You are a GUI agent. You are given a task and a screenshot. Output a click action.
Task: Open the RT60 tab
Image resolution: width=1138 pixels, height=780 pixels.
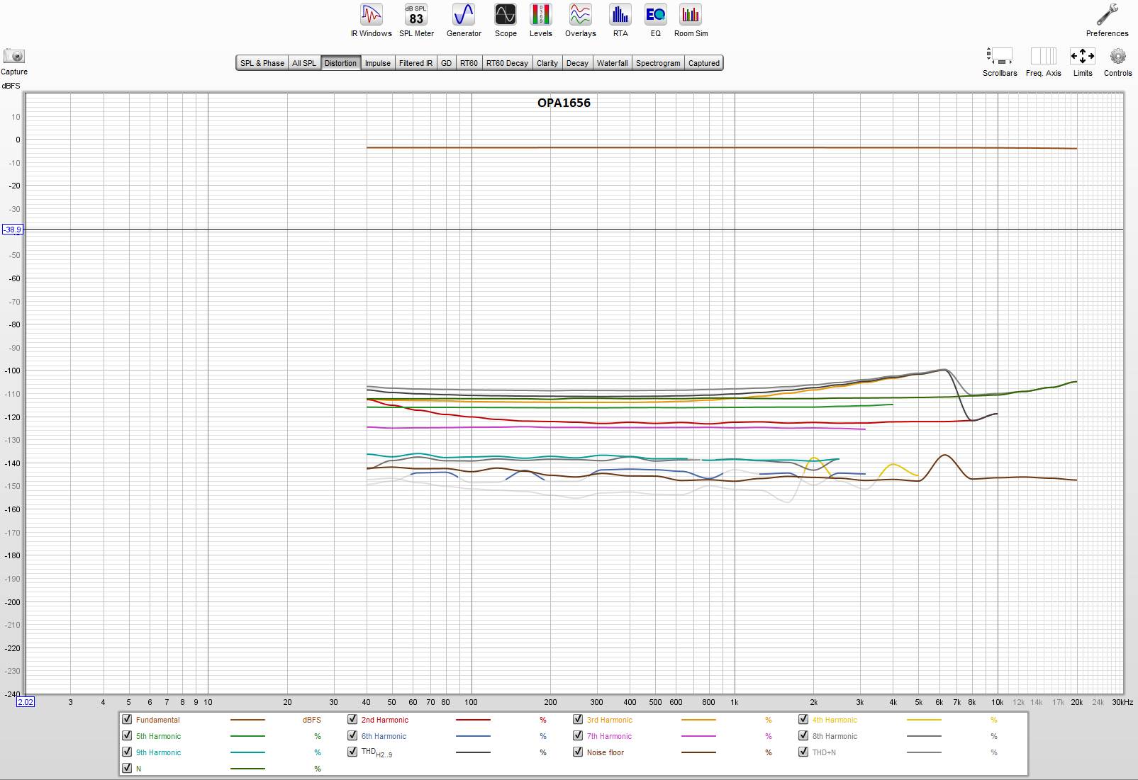(x=469, y=63)
